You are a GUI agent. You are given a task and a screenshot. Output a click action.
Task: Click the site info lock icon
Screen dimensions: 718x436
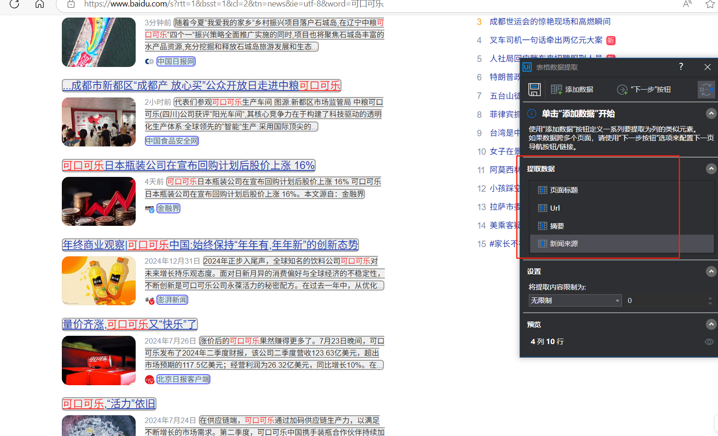coord(71,4)
